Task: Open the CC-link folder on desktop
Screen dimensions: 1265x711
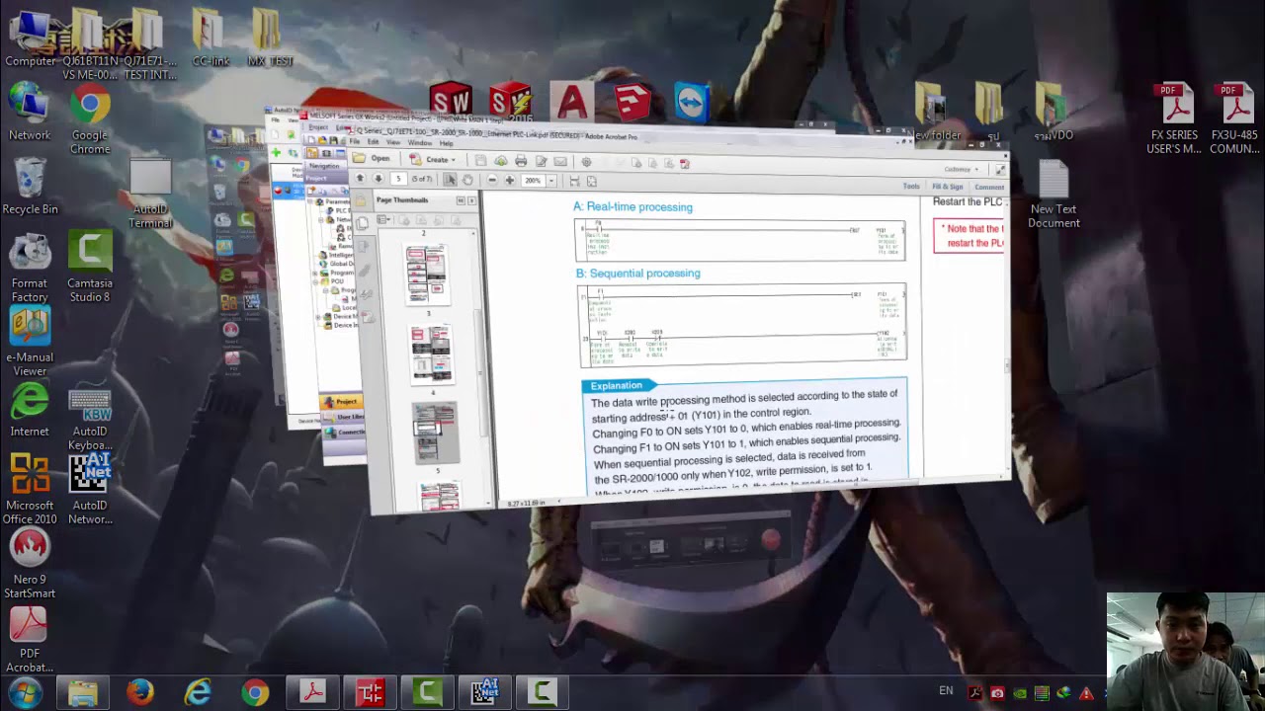Action: (x=210, y=38)
